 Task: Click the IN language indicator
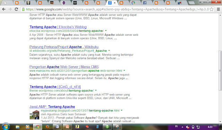click(176, 126)
